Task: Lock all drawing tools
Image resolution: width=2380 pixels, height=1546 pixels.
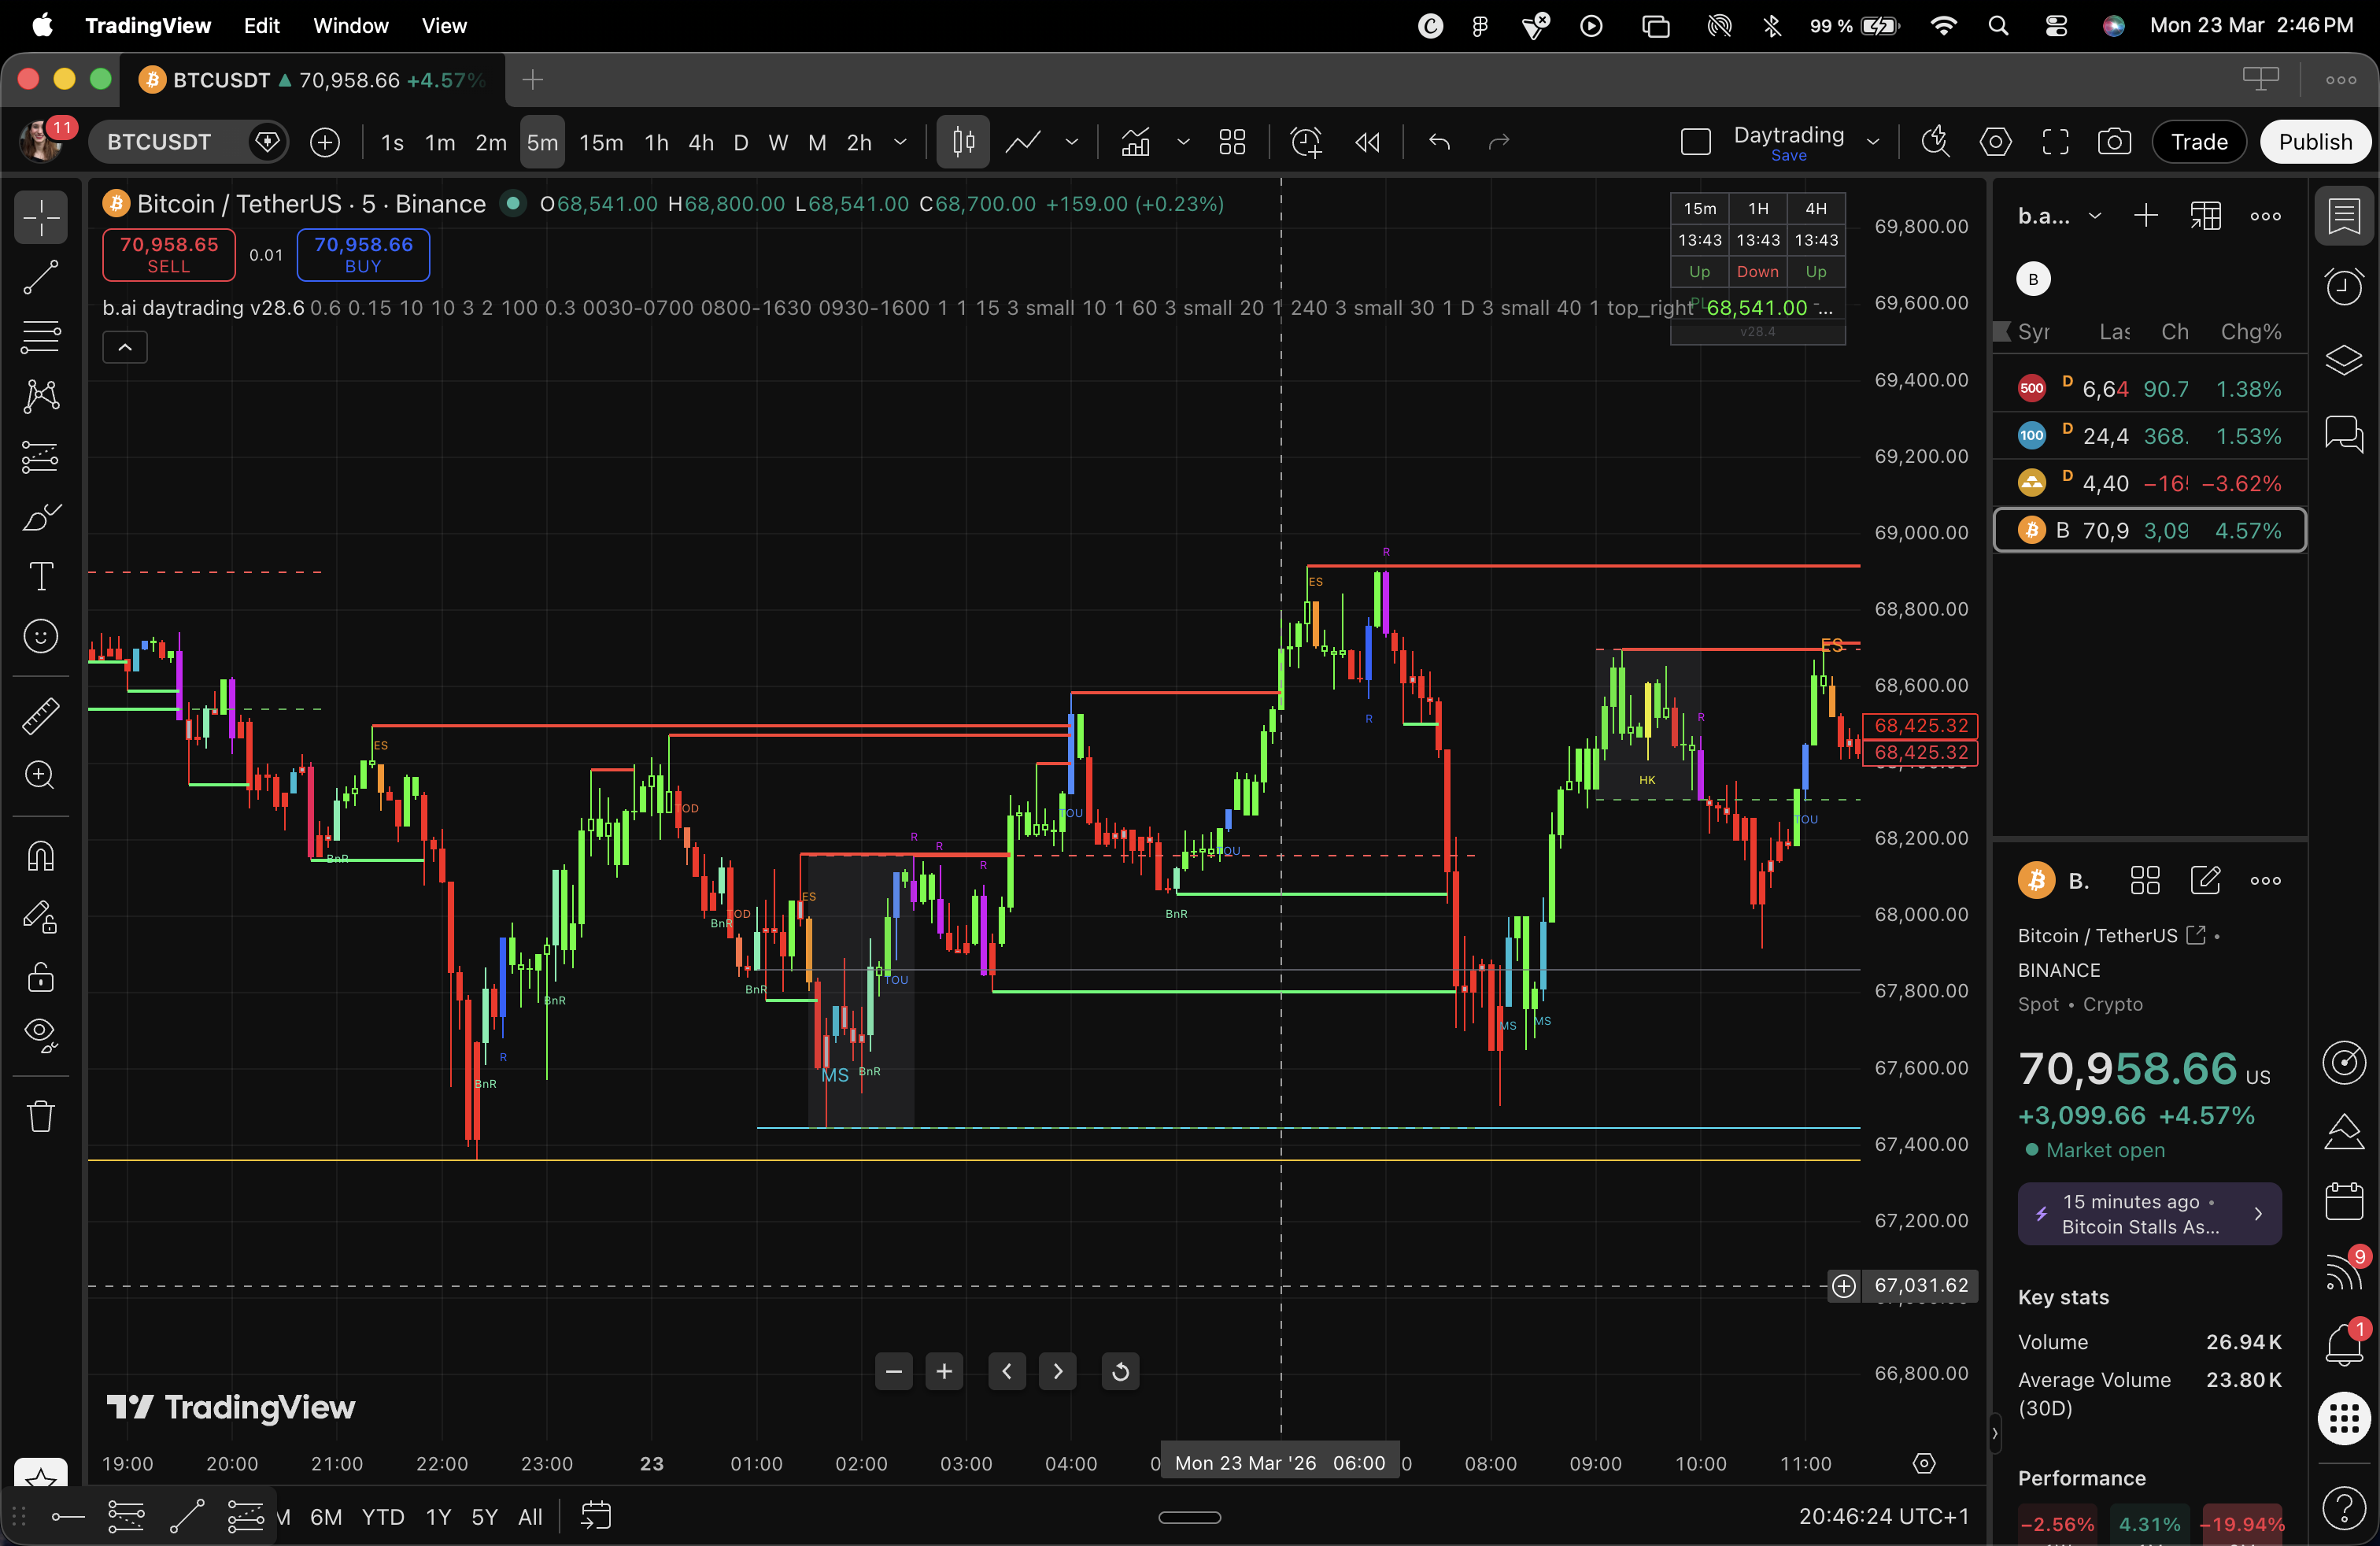Action: [41, 977]
